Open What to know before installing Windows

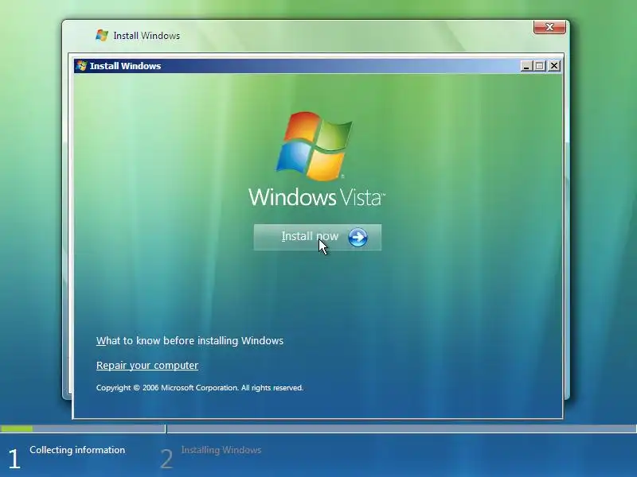(x=190, y=340)
